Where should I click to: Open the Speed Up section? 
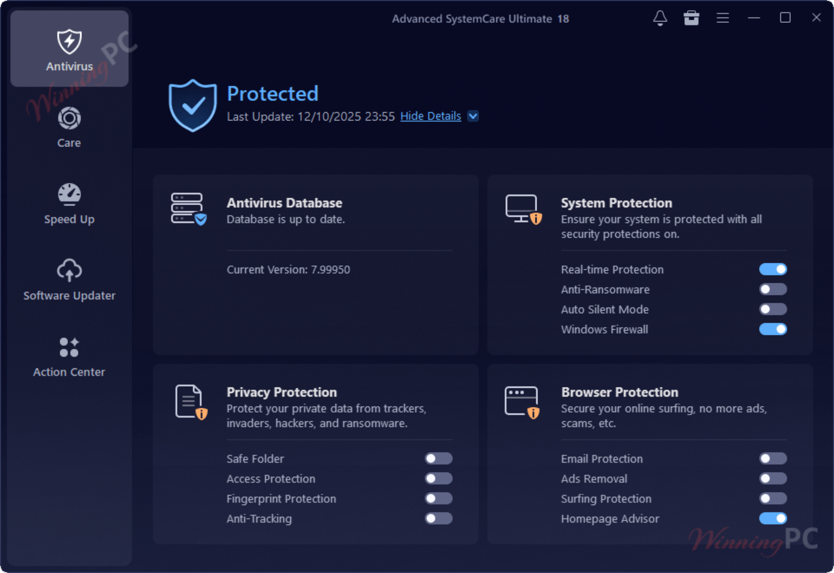pyautogui.click(x=69, y=203)
